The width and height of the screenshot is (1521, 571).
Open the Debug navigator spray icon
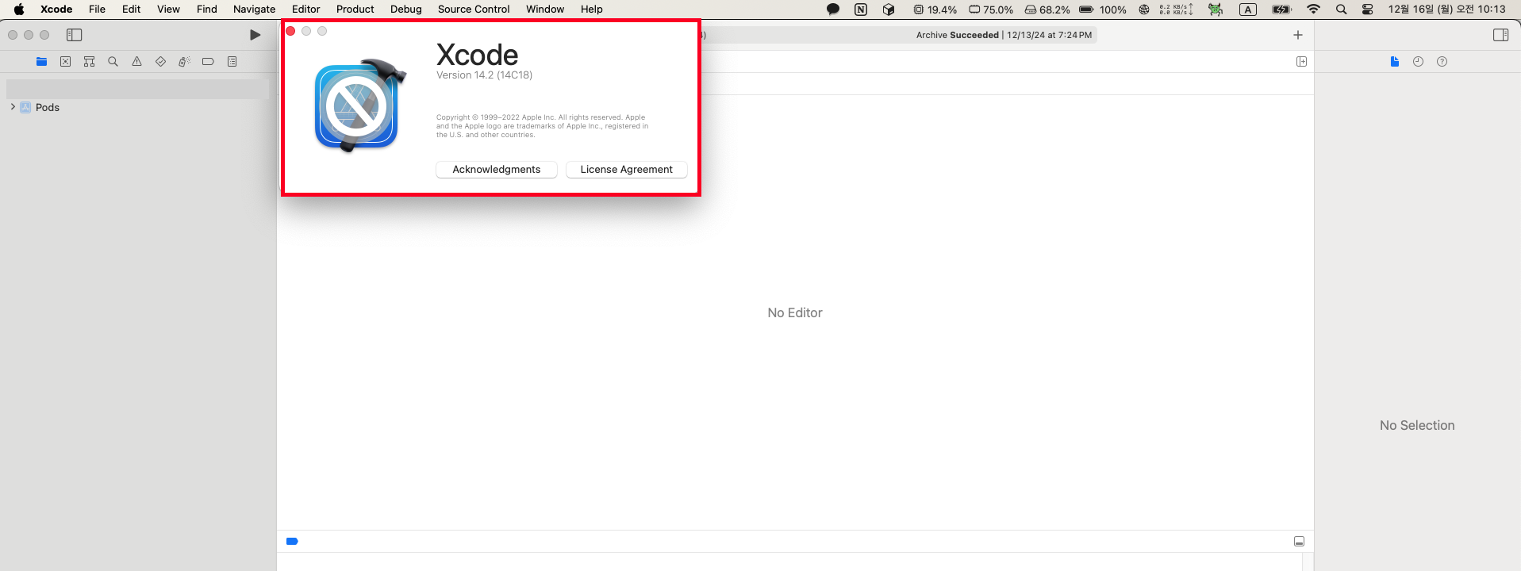184,61
